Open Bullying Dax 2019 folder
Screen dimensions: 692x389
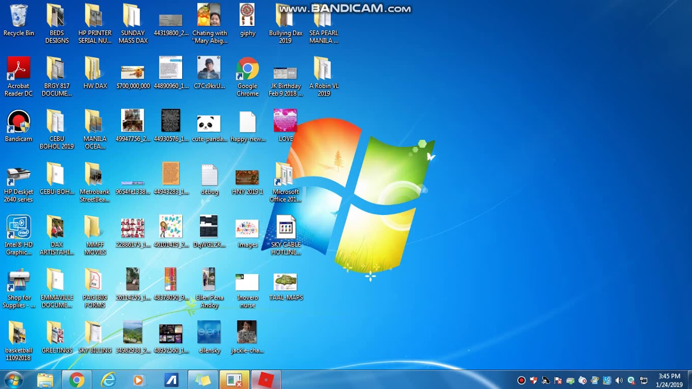click(285, 24)
